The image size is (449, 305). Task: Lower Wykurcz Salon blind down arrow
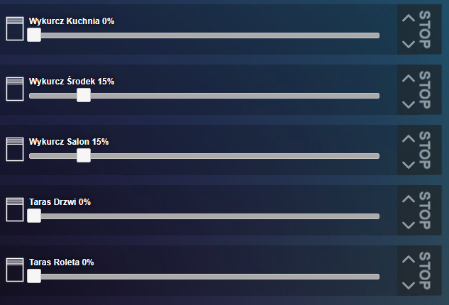pos(409,165)
